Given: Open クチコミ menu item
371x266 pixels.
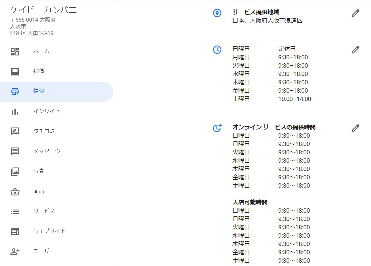Looking at the screenshot, I should click(x=57, y=131).
